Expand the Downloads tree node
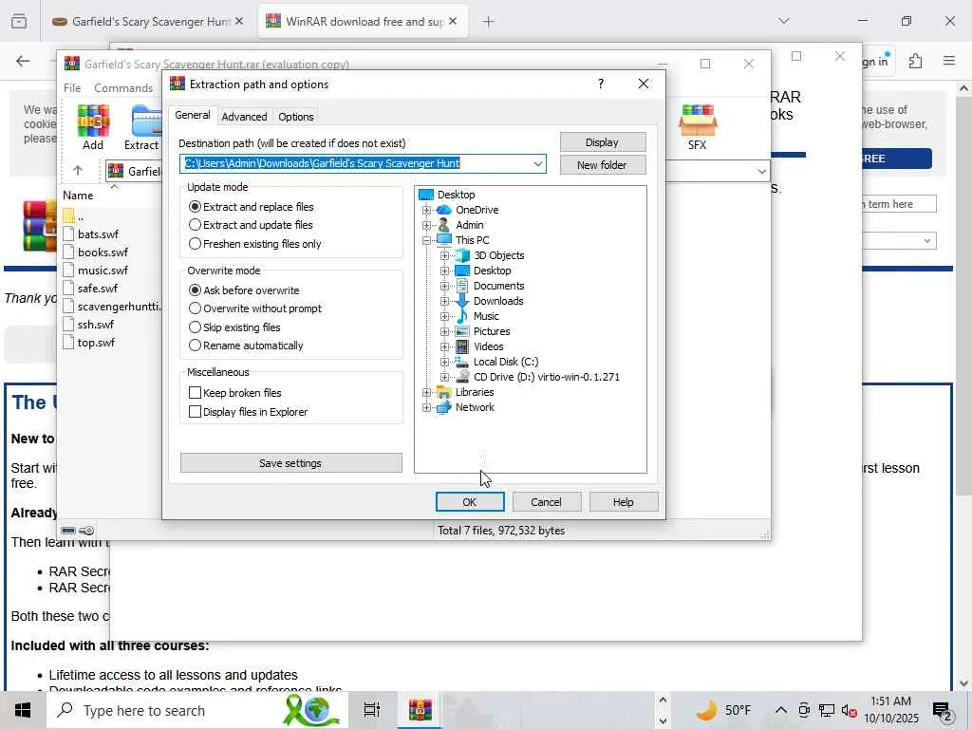Screen dimensions: 972x729 coord(444,301)
